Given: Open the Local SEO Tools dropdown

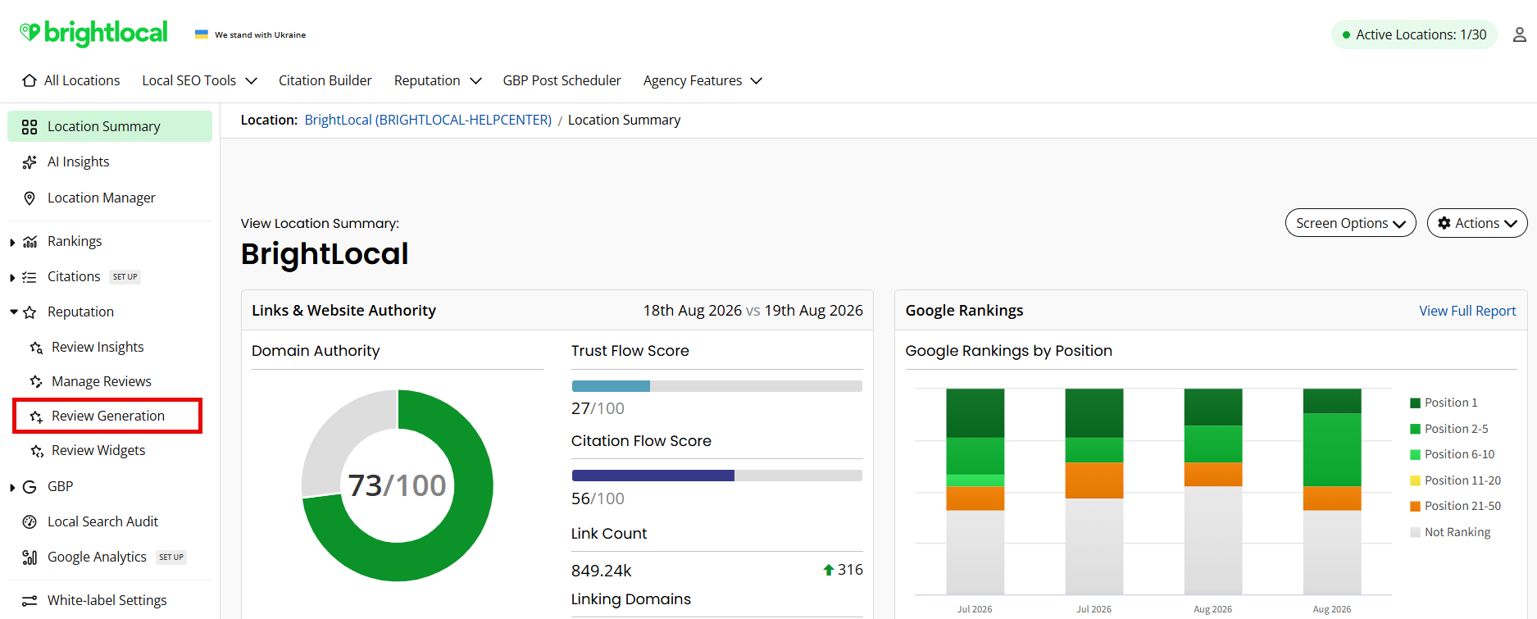Looking at the screenshot, I should [x=200, y=80].
